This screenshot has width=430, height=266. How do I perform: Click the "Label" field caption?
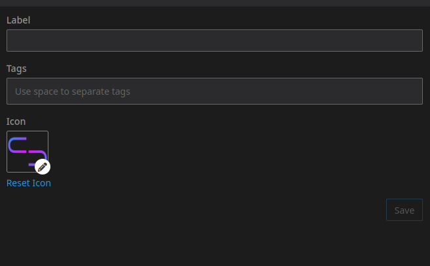pyautogui.click(x=18, y=20)
